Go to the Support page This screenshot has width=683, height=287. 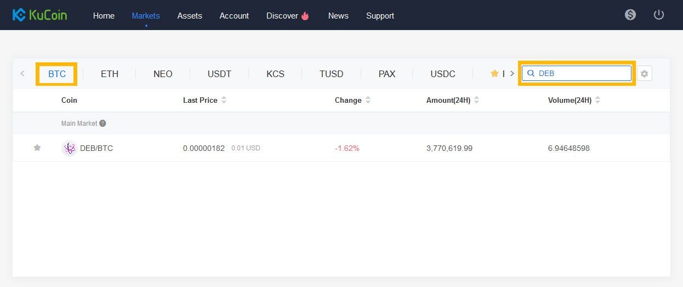[380, 16]
